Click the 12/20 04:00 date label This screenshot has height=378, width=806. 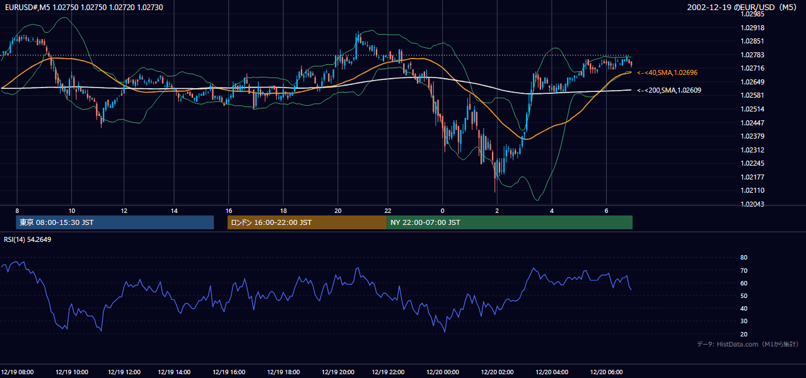click(552, 372)
